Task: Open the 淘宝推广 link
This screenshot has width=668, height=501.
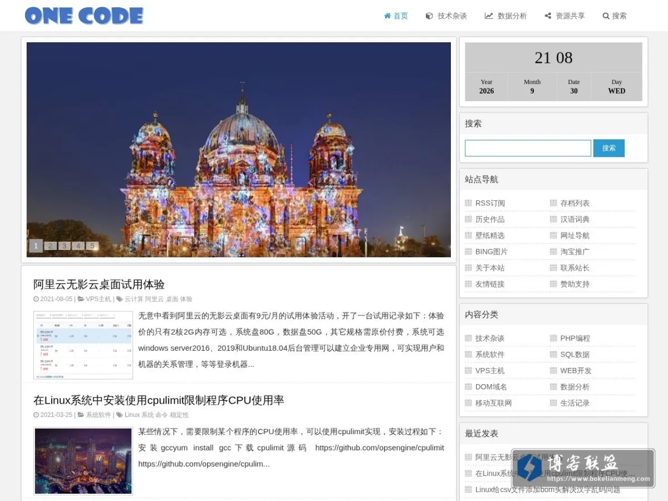Action: (x=574, y=252)
